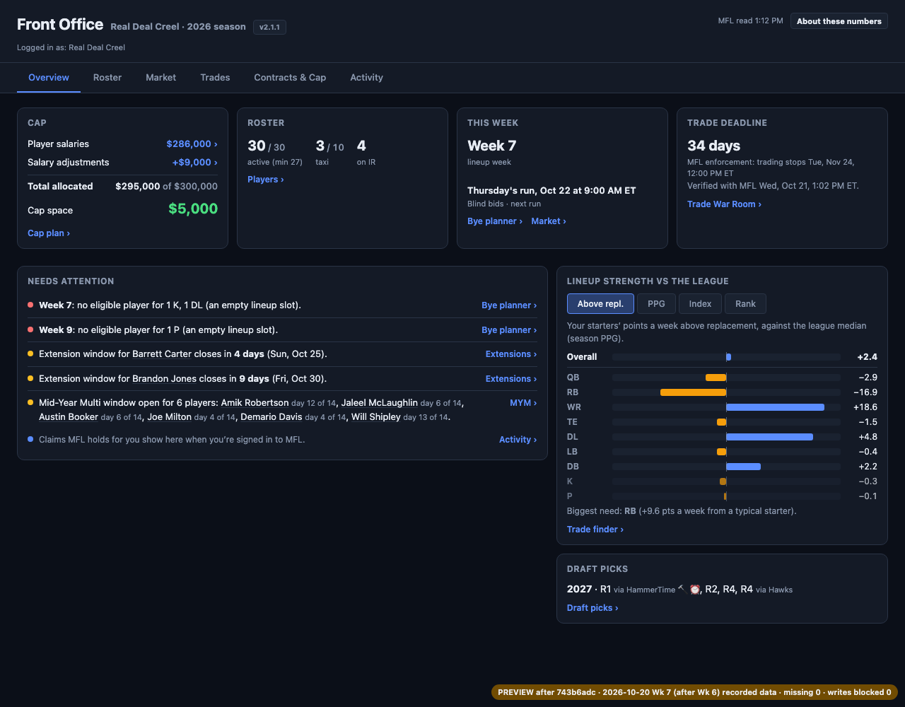This screenshot has width=905, height=707.
Task: Open the Contracts & Cap tab
Action: click(x=290, y=78)
